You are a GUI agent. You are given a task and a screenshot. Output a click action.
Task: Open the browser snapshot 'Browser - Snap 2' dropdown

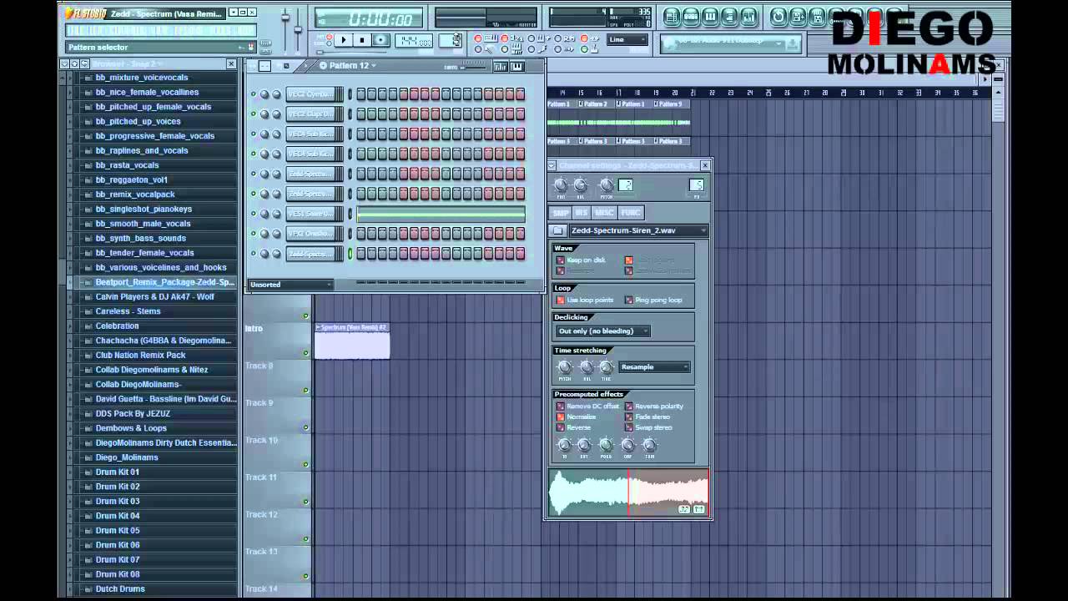pyautogui.click(x=128, y=63)
